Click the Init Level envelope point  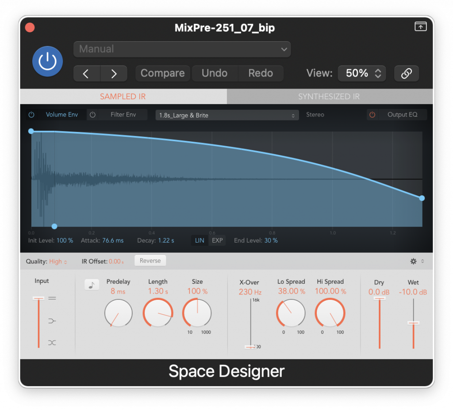click(31, 131)
